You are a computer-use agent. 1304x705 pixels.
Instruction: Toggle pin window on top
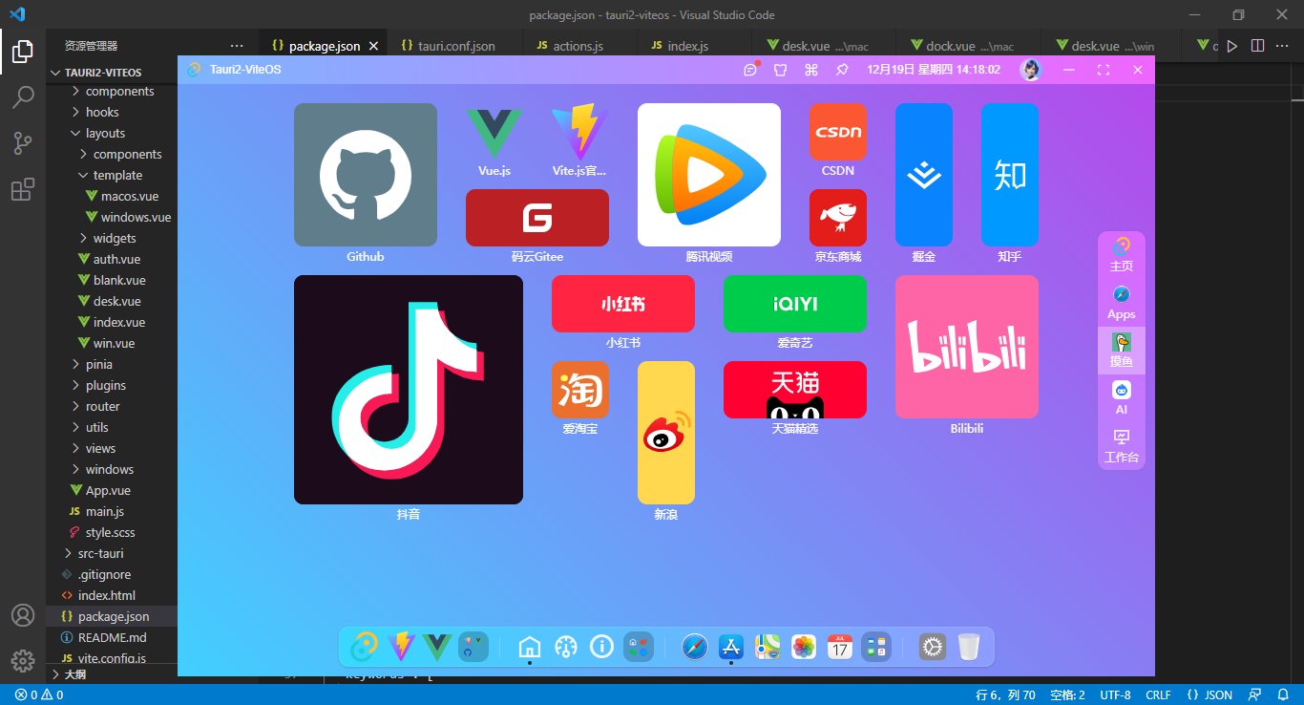pos(842,70)
